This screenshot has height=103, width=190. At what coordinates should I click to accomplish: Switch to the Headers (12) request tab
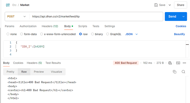pos(50,26)
